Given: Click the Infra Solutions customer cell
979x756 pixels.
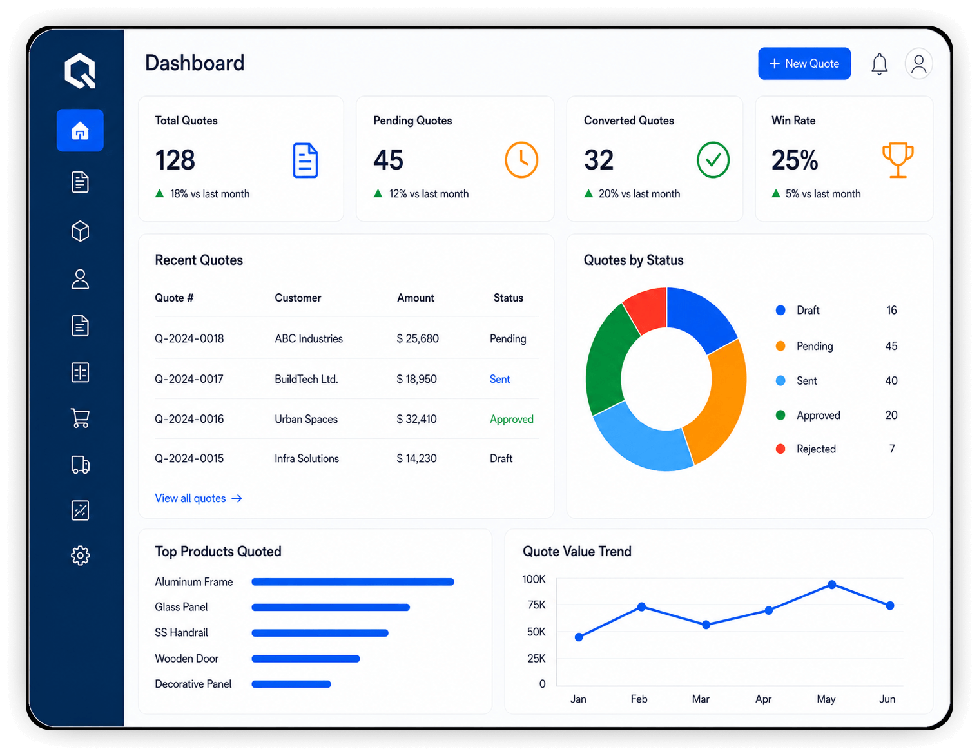Looking at the screenshot, I should (307, 458).
